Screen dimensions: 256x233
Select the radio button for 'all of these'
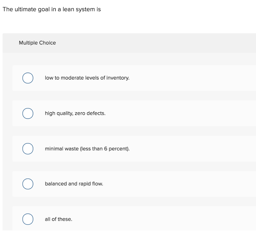click(x=28, y=219)
